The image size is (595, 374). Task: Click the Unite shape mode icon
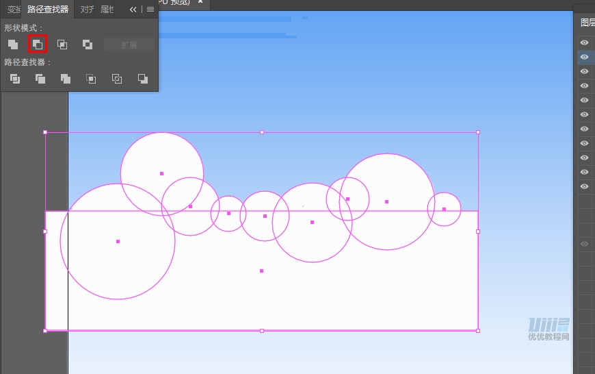pos(13,45)
